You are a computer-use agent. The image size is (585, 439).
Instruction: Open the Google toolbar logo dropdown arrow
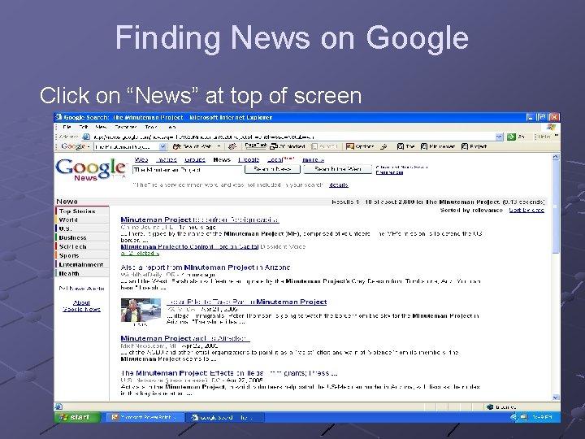89,146
